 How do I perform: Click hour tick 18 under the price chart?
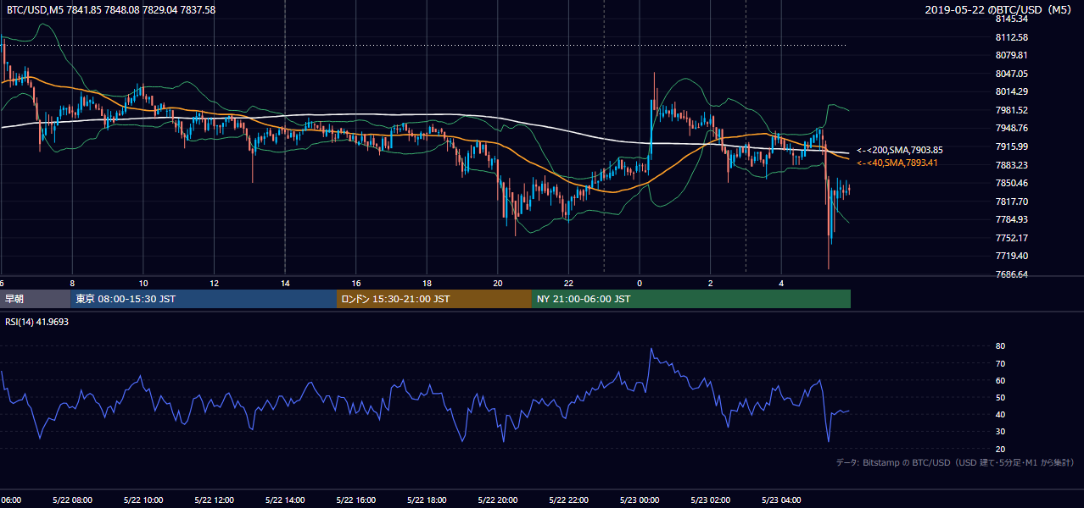pyautogui.click(x=427, y=283)
